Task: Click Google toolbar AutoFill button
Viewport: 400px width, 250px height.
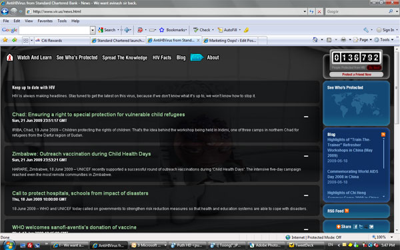Action: tap(227, 30)
